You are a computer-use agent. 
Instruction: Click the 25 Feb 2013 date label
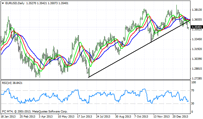click(27, 117)
